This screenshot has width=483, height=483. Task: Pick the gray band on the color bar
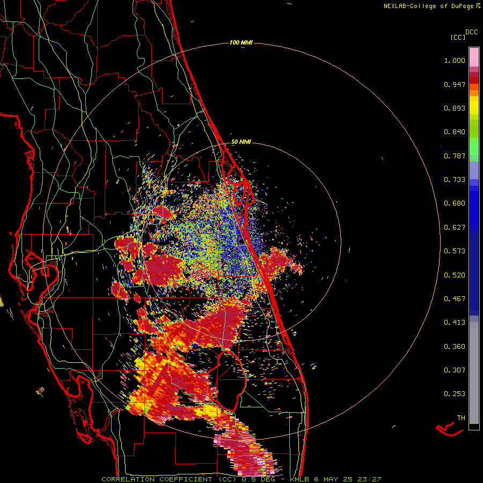[474, 373]
